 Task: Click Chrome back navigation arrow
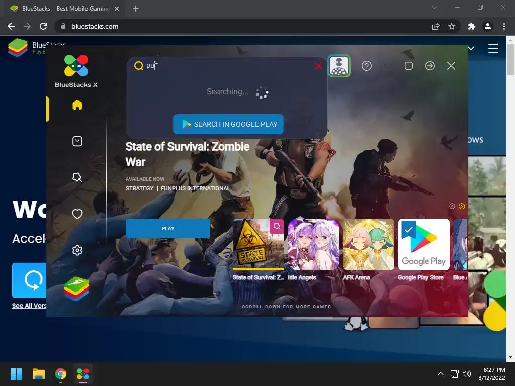pos(11,26)
